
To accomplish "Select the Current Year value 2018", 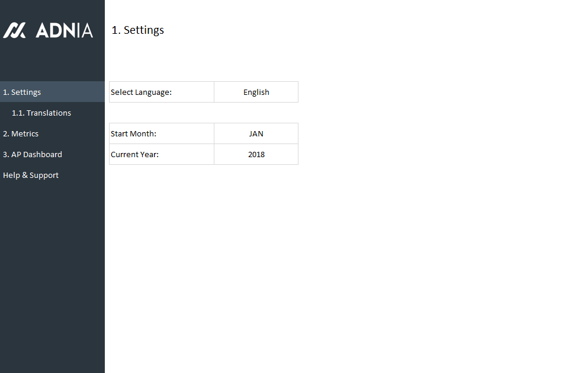I will 256,154.
